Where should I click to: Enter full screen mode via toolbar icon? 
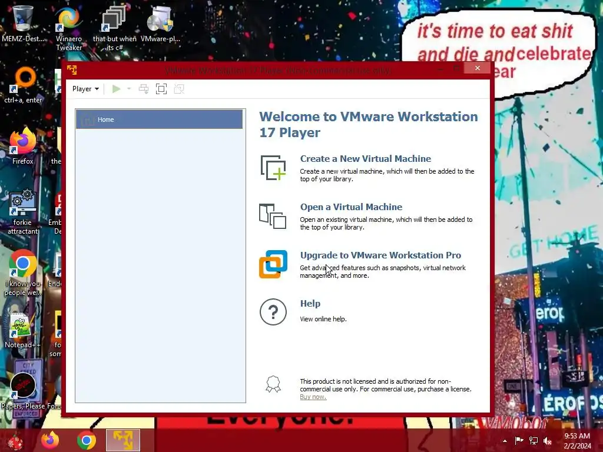pyautogui.click(x=161, y=89)
